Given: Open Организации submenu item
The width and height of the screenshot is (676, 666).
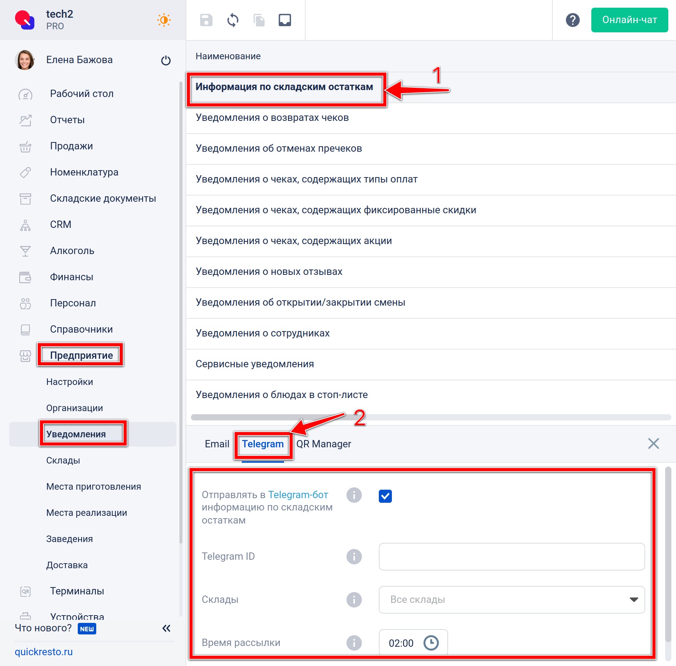Looking at the screenshot, I should 75,408.
